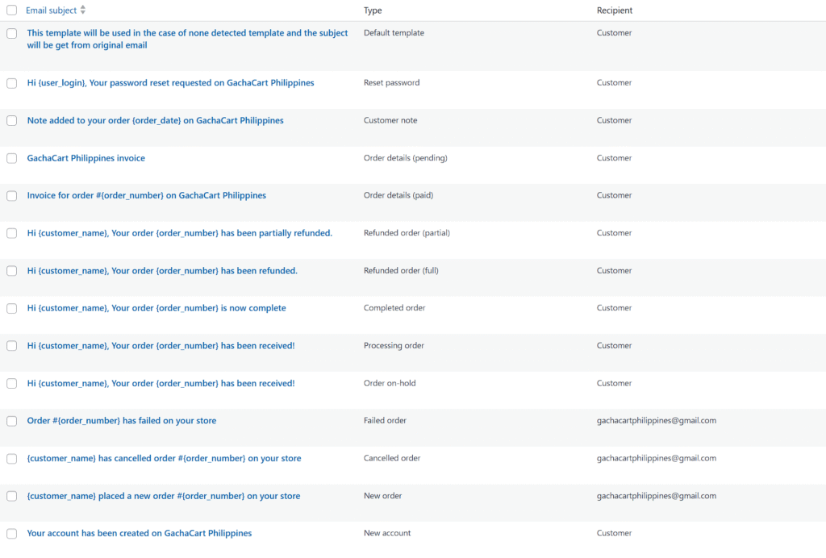Click 'Customer' recipient in the New account row
This screenshot has width=826, height=558.
[614, 533]
